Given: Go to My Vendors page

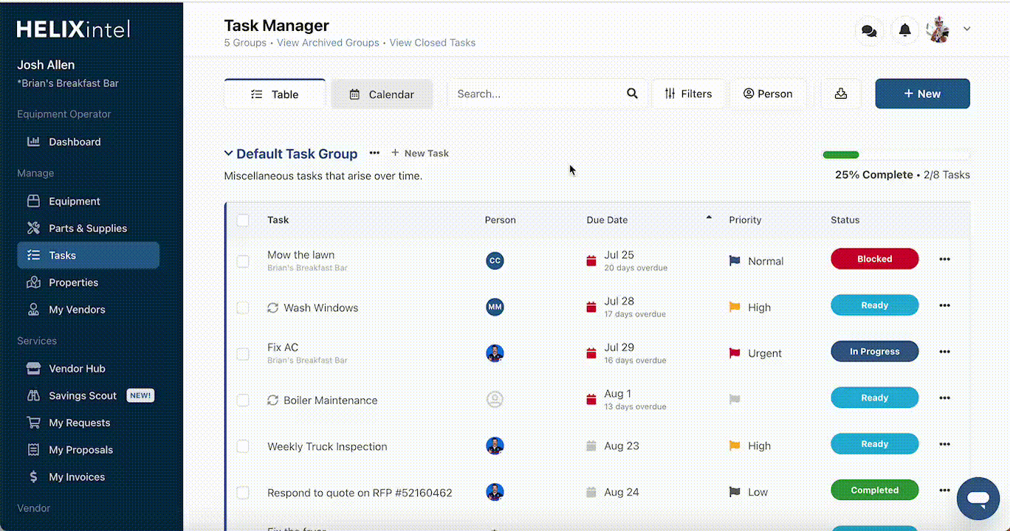Looking at the screenshot, I should click(89, 310).
